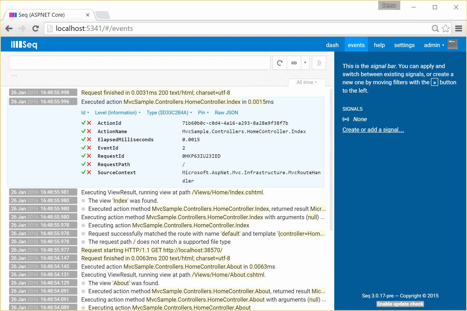Click ActionId value 71b60b0c-c0d4-4a16-a293-8a28e9f38f7b

tap(235, 123)
